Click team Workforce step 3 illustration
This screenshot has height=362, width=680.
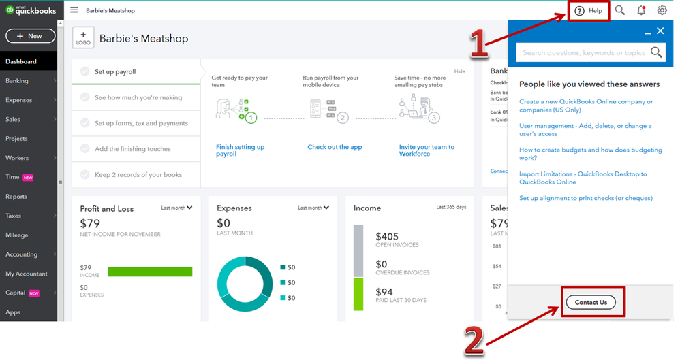[x=419, y=109]
